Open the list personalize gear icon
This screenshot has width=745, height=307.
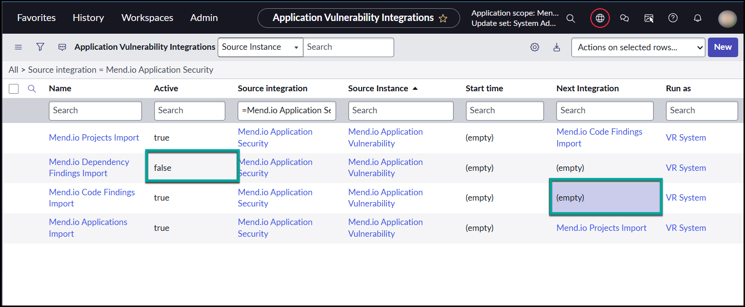pos(535,47)
